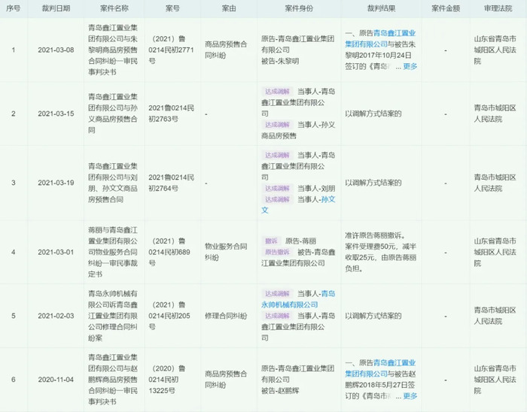Open 更多 link in row 6 verdict
Screen dimensions: 527x412
(410, 396)
